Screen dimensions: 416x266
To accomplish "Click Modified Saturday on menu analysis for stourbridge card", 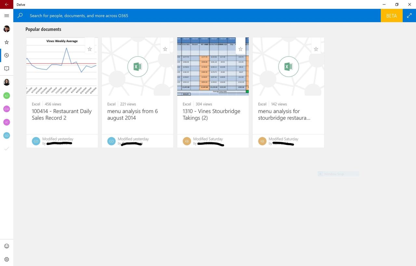I will [283, 139].
